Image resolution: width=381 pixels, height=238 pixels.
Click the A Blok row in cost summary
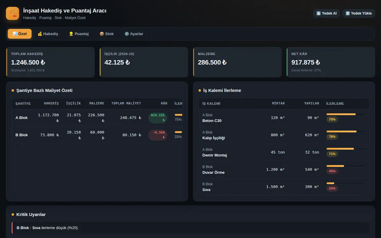click(97, 118)
